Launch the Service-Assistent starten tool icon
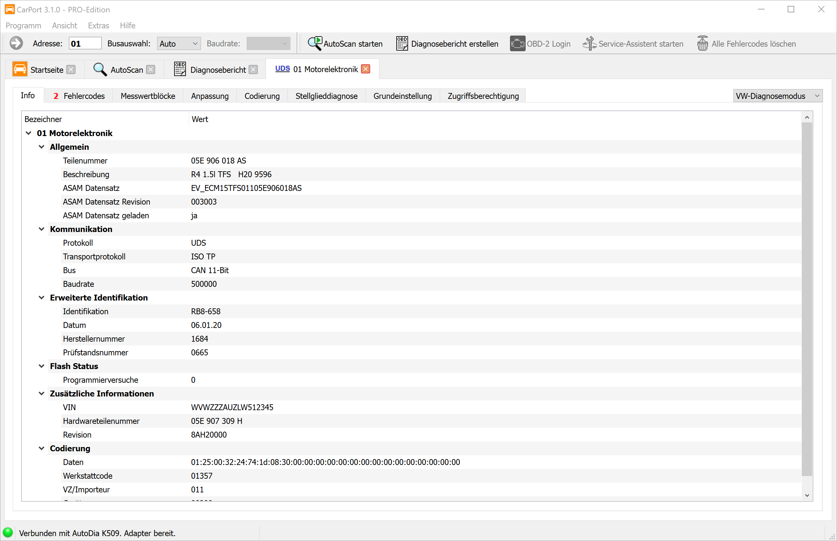Screen dimensions: 837x541 coord(589,44)
